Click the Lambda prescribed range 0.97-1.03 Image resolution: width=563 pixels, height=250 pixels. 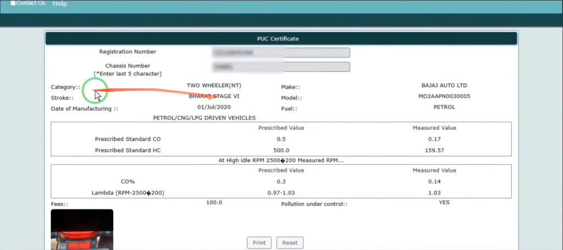click(x=281, y=193)
